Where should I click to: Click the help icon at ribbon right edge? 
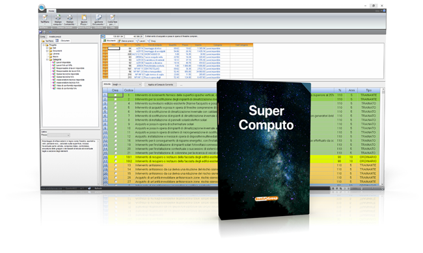click(384, 11)
